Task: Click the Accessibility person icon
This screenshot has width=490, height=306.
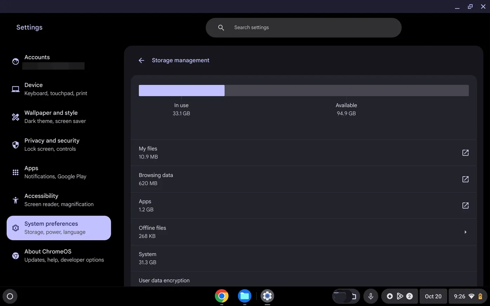Action: click(x=15, y=200)
